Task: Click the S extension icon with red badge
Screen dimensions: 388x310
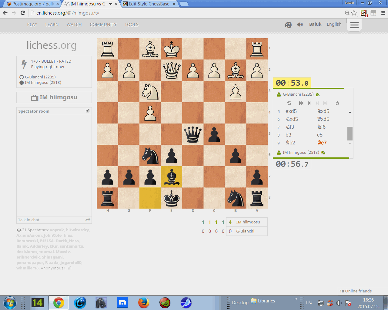Action: [364, 13]
